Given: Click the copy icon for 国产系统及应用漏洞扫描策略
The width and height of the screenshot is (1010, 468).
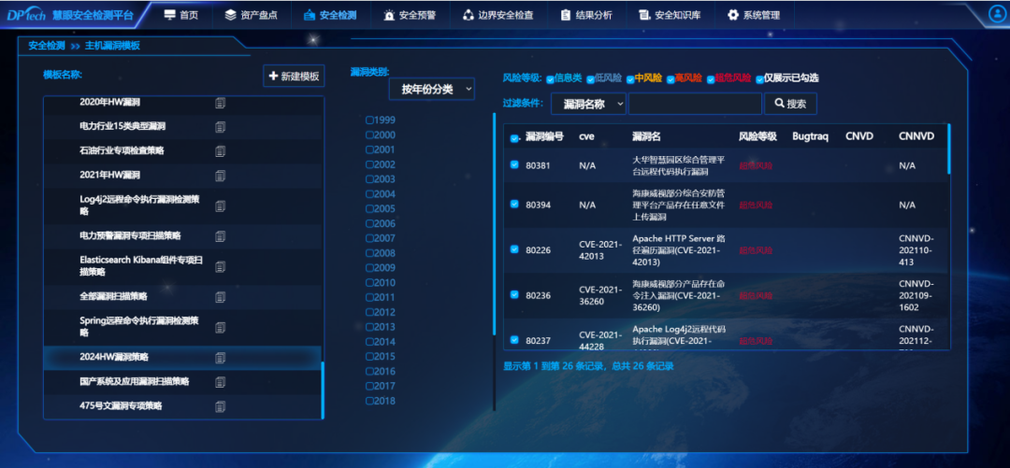Looking at the screenshot, I should pos(221,382).
